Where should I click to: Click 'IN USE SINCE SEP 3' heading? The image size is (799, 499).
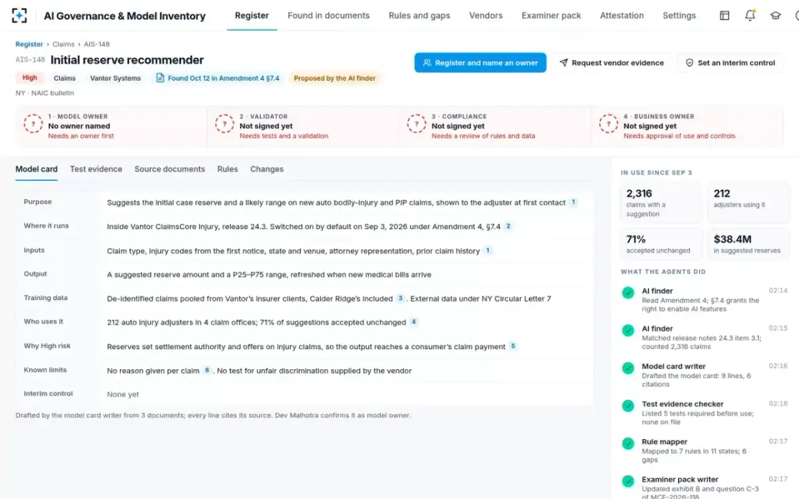657,172
